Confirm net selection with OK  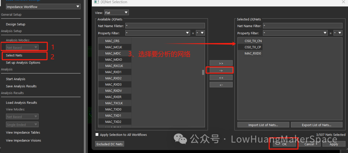[x=285, y=144]
